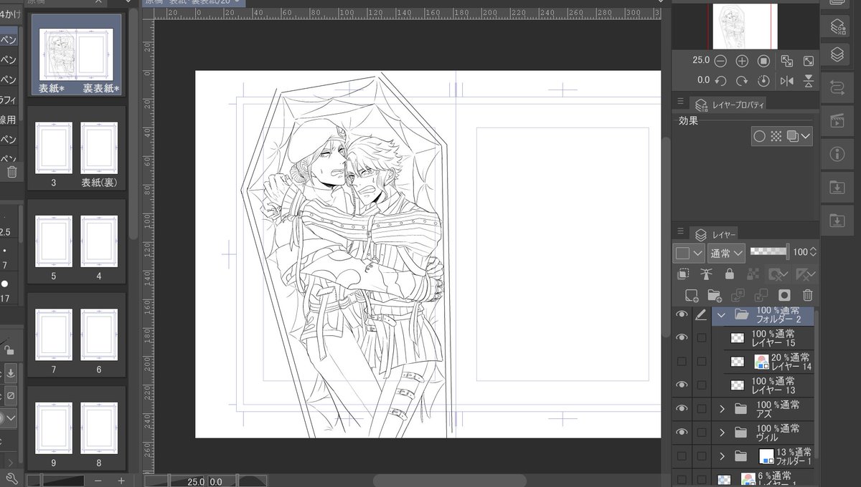The height and width of the screenshot is (487, 861).
Task: Open the layer property icon in right dock
Action: 837,26
